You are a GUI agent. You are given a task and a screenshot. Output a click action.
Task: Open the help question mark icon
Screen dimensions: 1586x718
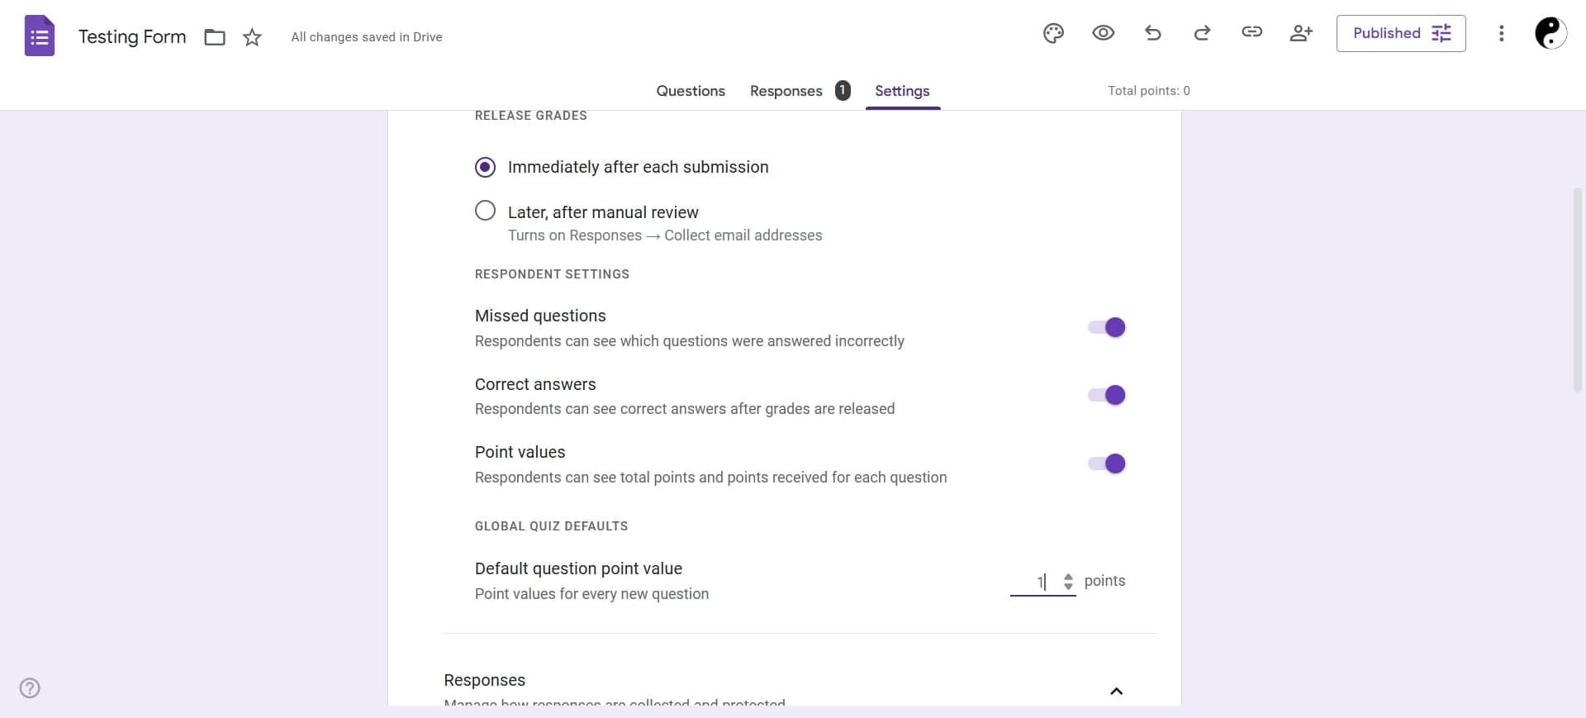[30, 688]
